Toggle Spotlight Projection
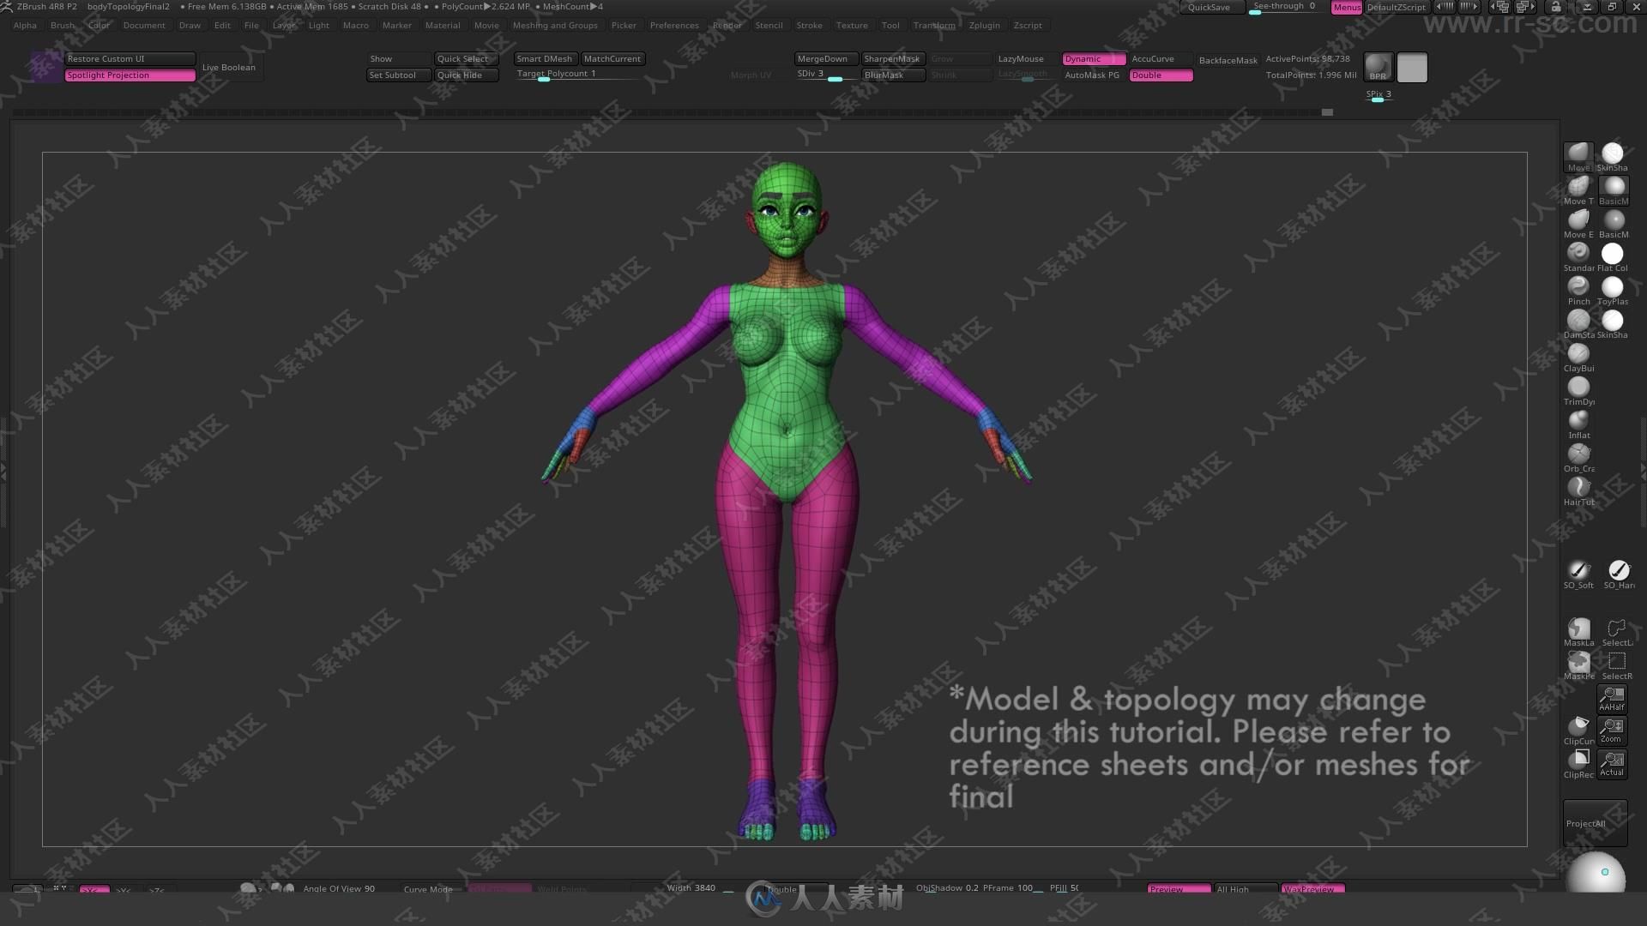The image size is (1647, 926). point(130,75)
